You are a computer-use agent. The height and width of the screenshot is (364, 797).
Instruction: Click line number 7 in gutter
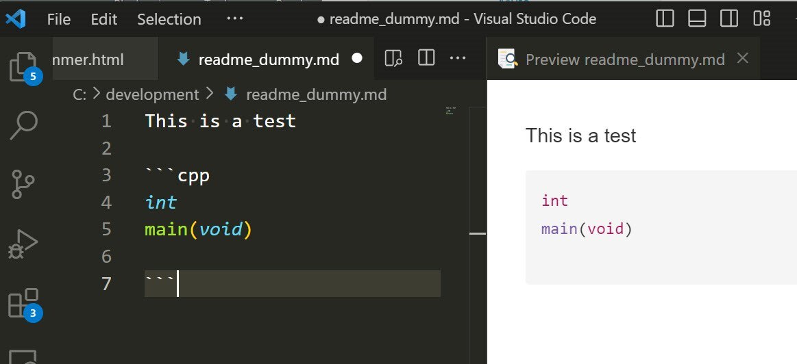pos(106,283)
